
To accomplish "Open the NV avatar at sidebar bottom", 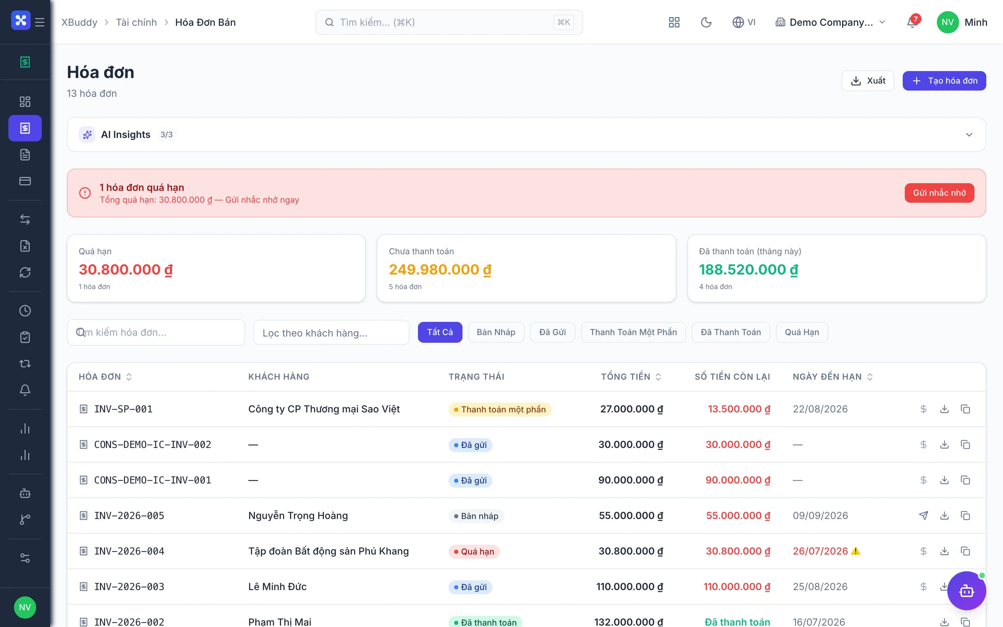I will coord(25,607).
